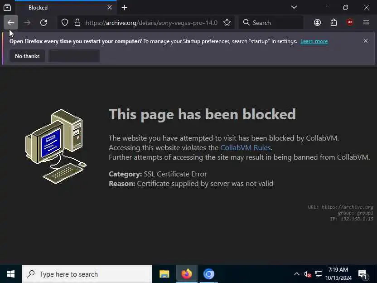View site security padlock info

point(77,23)
